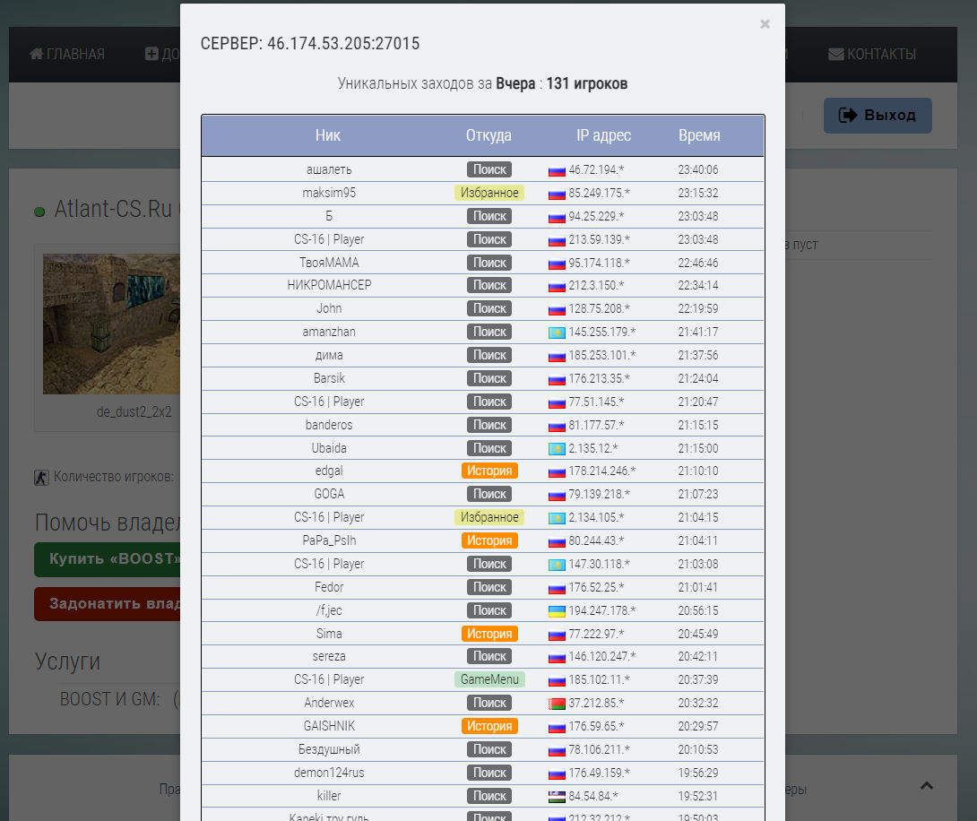977x821 pixels.
Task: Click the GameMenu badge for CS-16 | Player
Action: [x=489, y=679]
